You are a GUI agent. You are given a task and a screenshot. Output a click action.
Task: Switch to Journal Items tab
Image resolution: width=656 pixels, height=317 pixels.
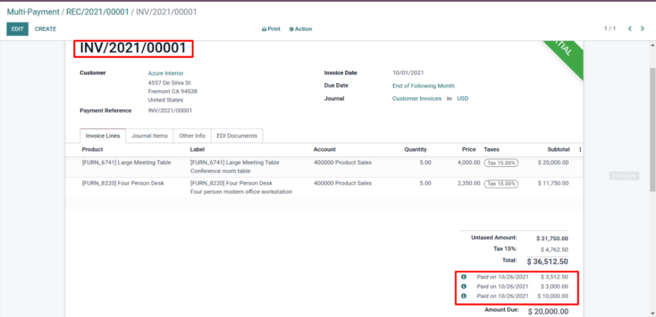click(149, 135)
